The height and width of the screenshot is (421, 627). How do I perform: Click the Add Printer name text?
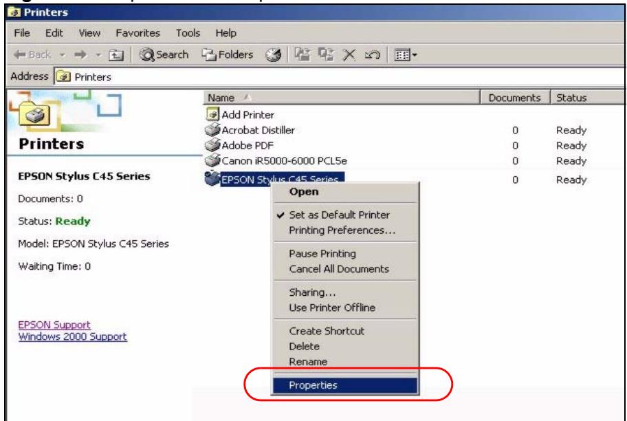(248, 115)
